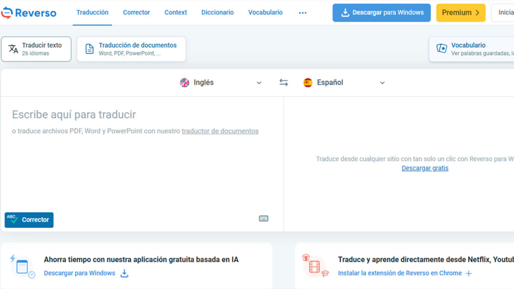The width and height of the screenshot is (514, 289).
Task: Click the Ahorra tiempo con nuestra aplicación heading
Action: (141, 259)
